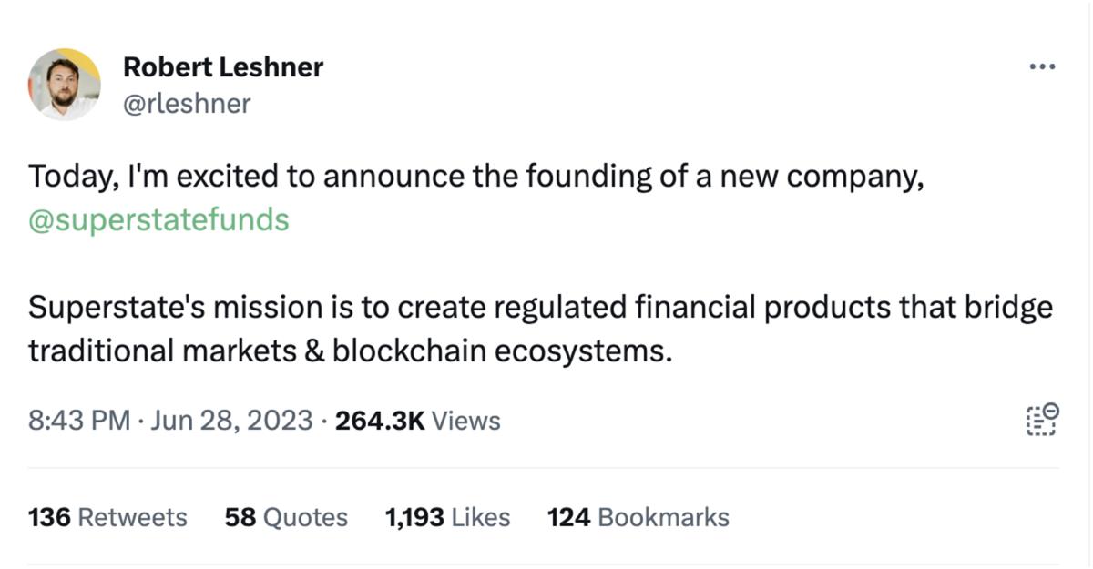Select the word 'Likes' label

coord(481,517)
